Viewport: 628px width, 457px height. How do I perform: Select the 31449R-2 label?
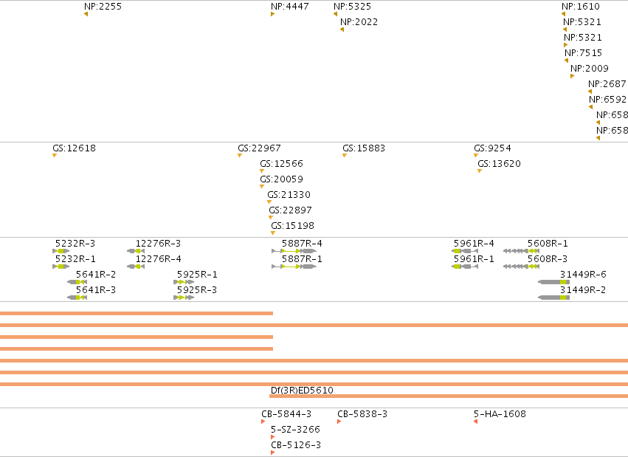point(583,289)
